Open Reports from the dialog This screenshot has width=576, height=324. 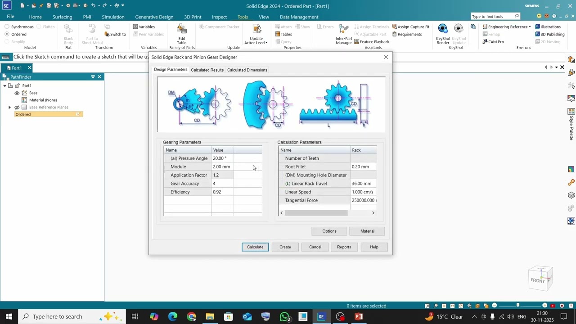344,247
